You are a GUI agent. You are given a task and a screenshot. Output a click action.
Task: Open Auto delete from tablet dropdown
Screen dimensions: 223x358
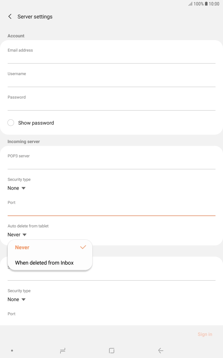[x=17, y=235]
